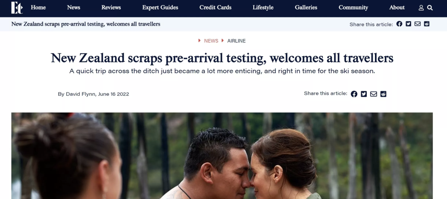Image resolution: width=447 pixels, height=199 pixels.
Task: Share on Reddit beside article byline
Action: tap(383, 94)
